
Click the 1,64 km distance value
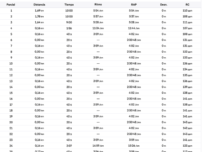(39, 22)
